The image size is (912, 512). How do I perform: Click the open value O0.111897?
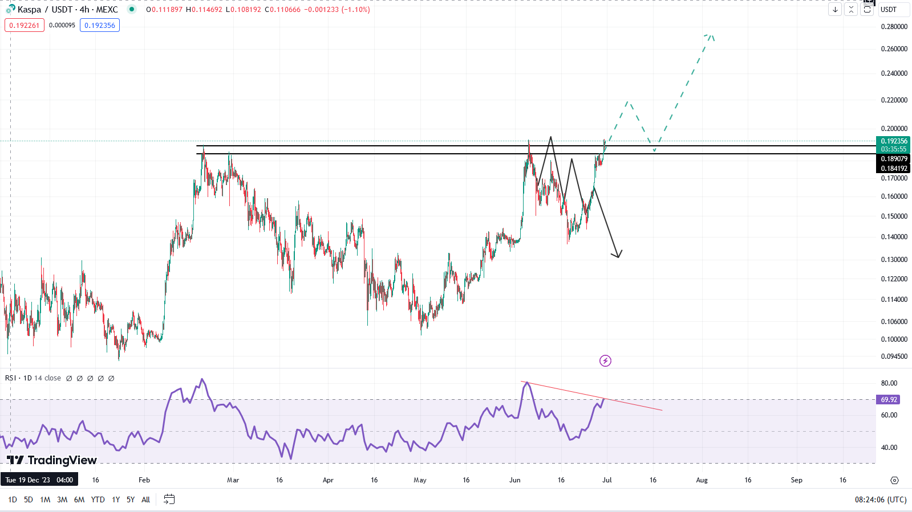[x=164, y=10]
